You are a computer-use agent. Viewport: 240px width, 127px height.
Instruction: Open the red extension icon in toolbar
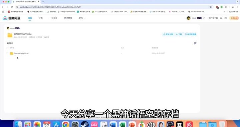tap(217, 7)
